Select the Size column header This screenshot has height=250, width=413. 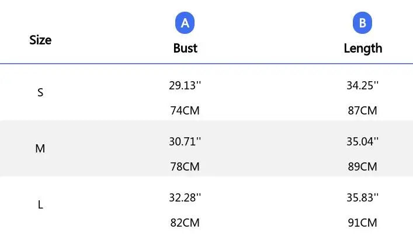(x=40, y=40)
